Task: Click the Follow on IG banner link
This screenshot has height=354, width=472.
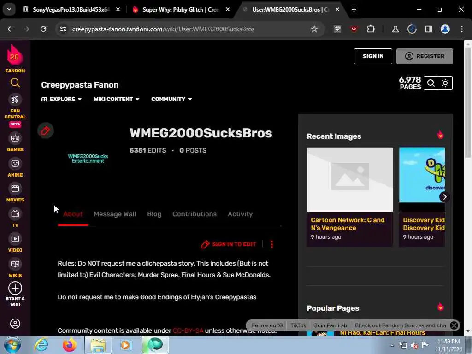Action: (267, 325)
